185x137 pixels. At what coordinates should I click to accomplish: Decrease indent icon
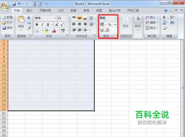74,30
